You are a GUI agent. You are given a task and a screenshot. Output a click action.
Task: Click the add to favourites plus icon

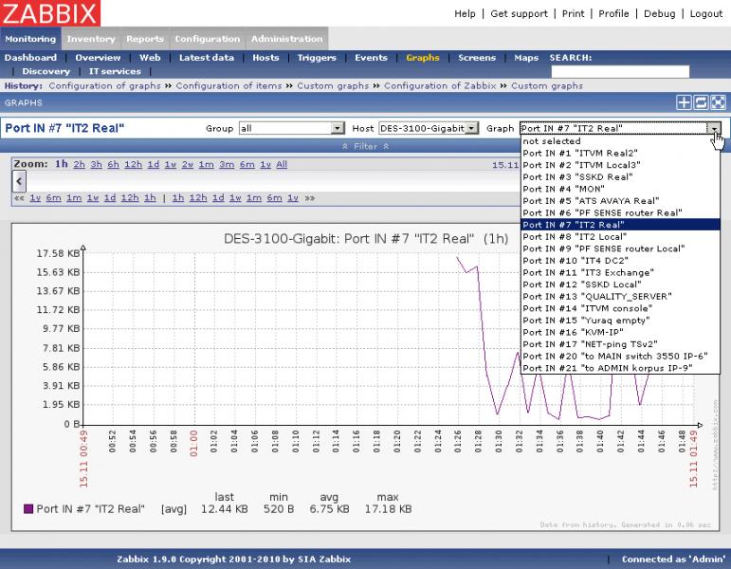684,102
